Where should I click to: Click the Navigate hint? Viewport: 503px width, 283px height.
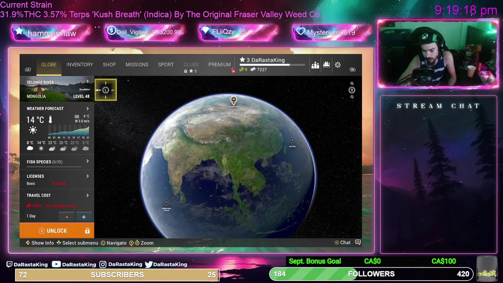(114, 243)
